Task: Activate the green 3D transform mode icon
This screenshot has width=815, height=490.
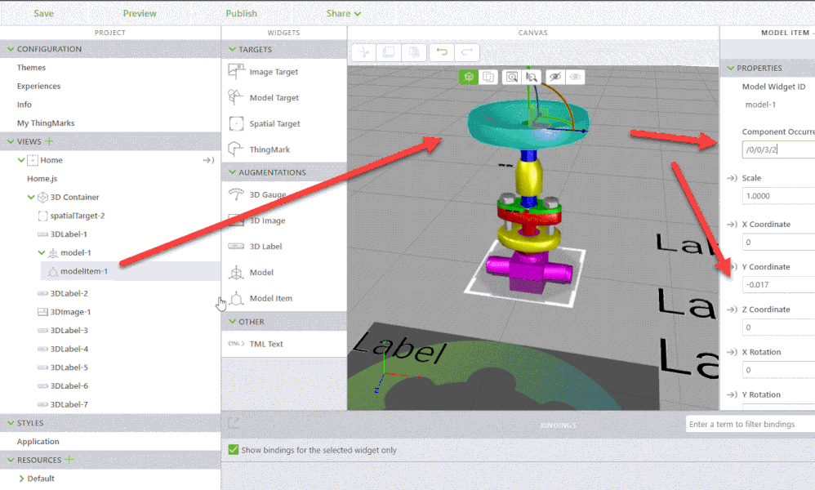Action: click(x=469, y=77)
